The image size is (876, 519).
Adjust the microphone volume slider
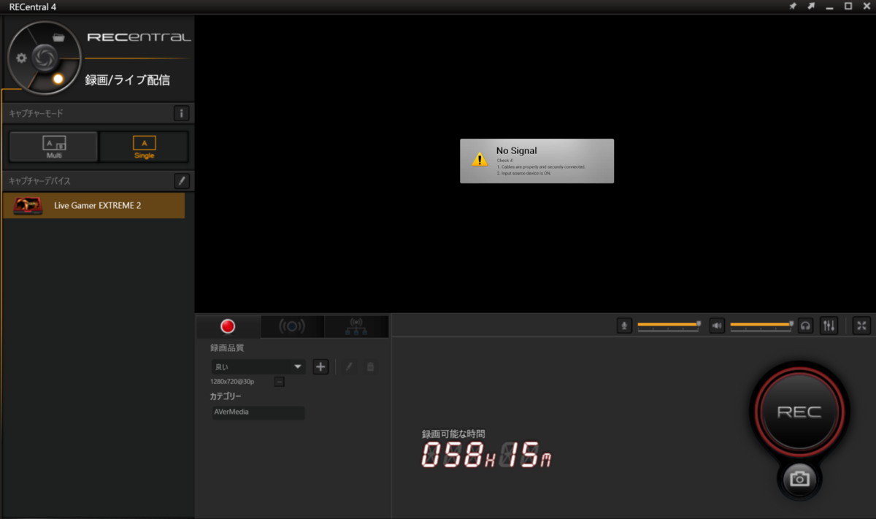coord(669,326)
